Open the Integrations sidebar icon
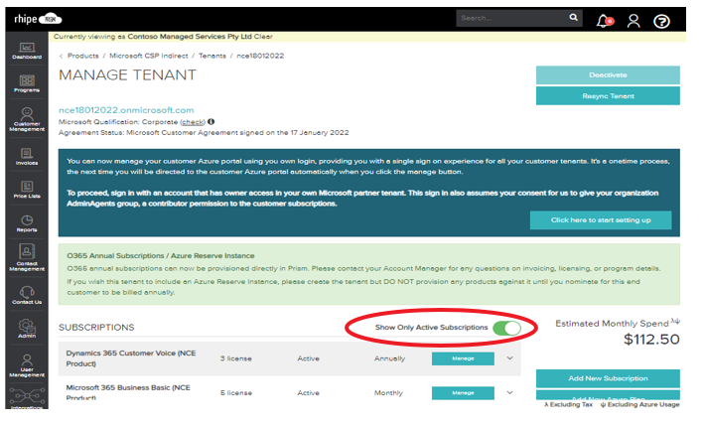Screen dimensions: 703x425 coord(27,397)
